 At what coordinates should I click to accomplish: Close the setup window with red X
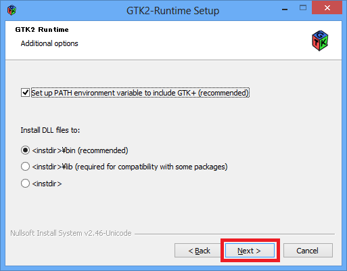(327, 8)
